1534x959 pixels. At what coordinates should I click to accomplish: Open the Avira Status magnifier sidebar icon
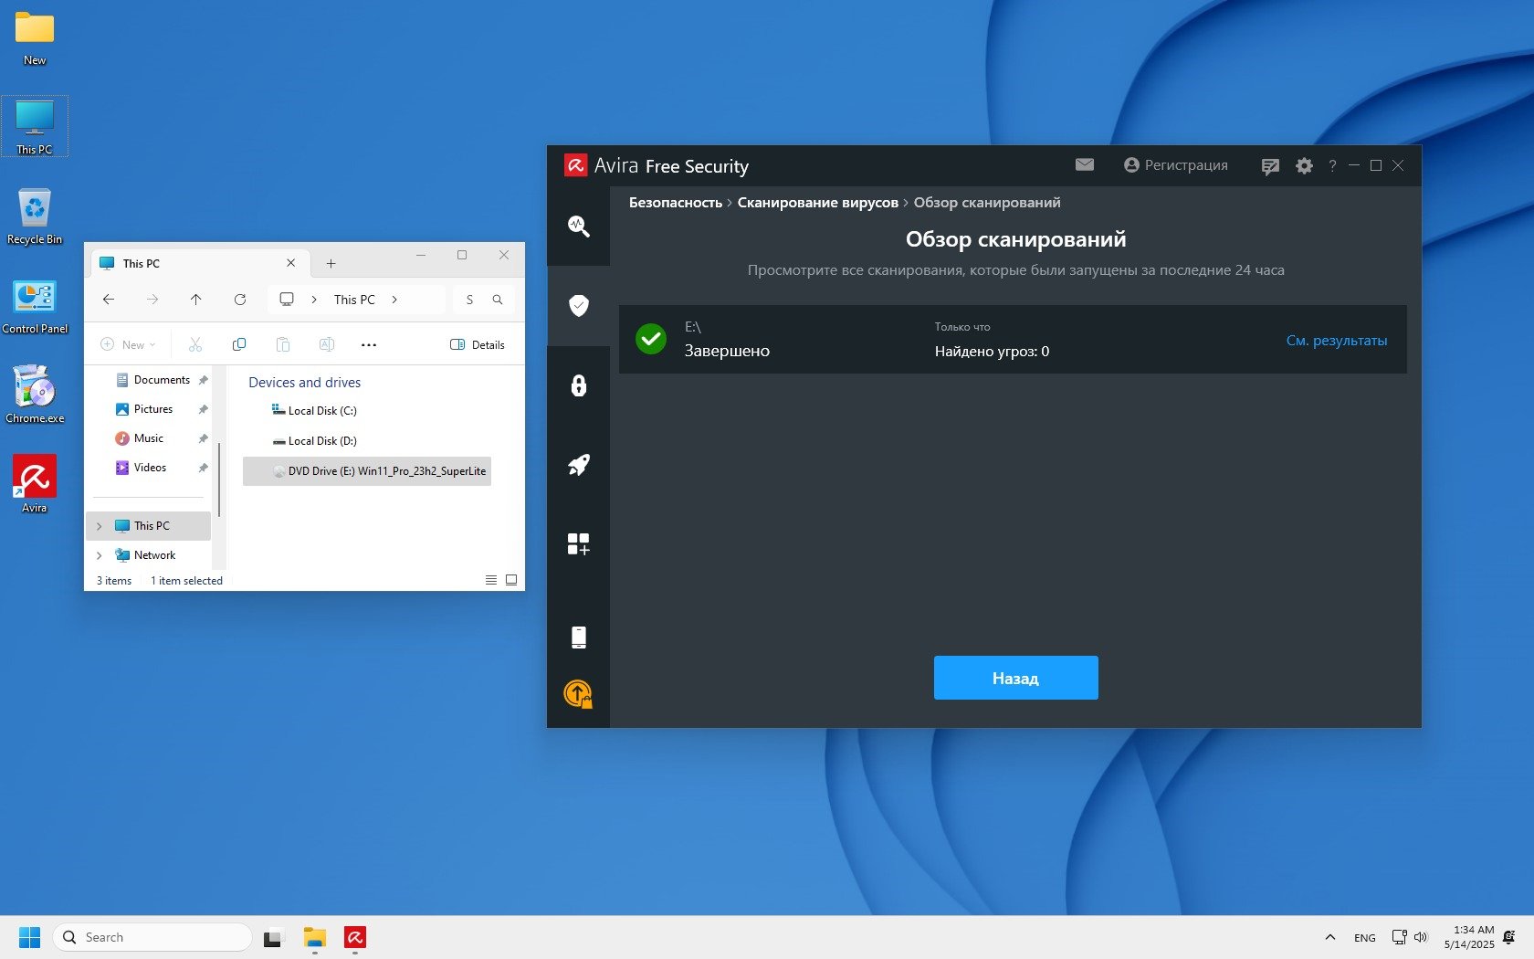click(x=578, y=226)
